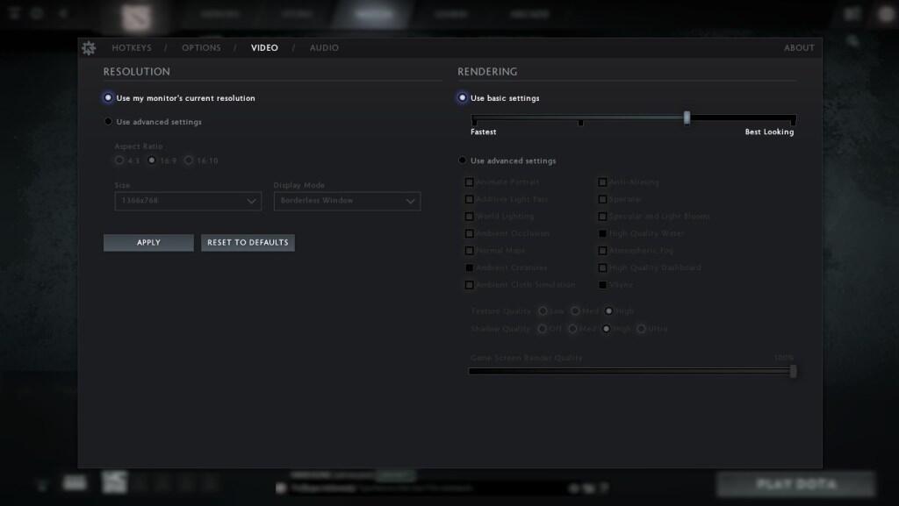The image size is (899, 506).
Task: Select the Video tab
Action: [x=264, y=48]
